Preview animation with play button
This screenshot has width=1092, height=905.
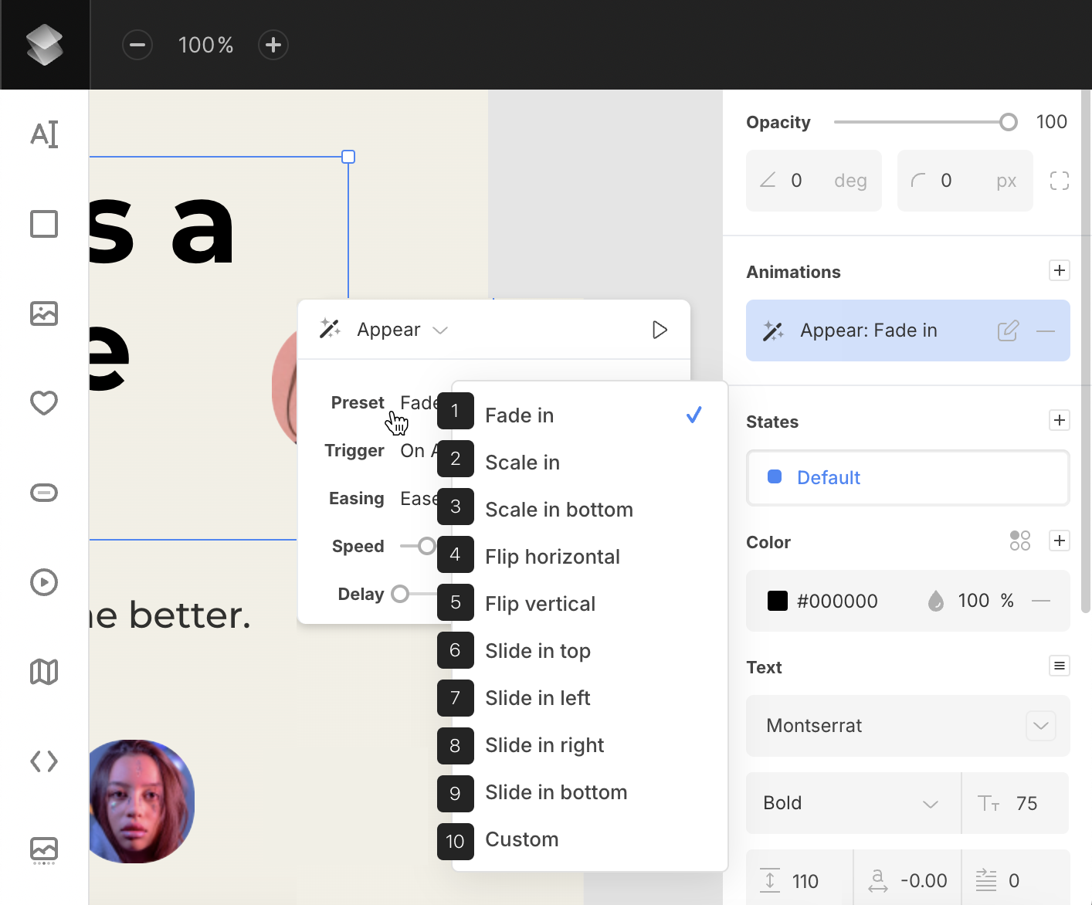click(660, 330)
